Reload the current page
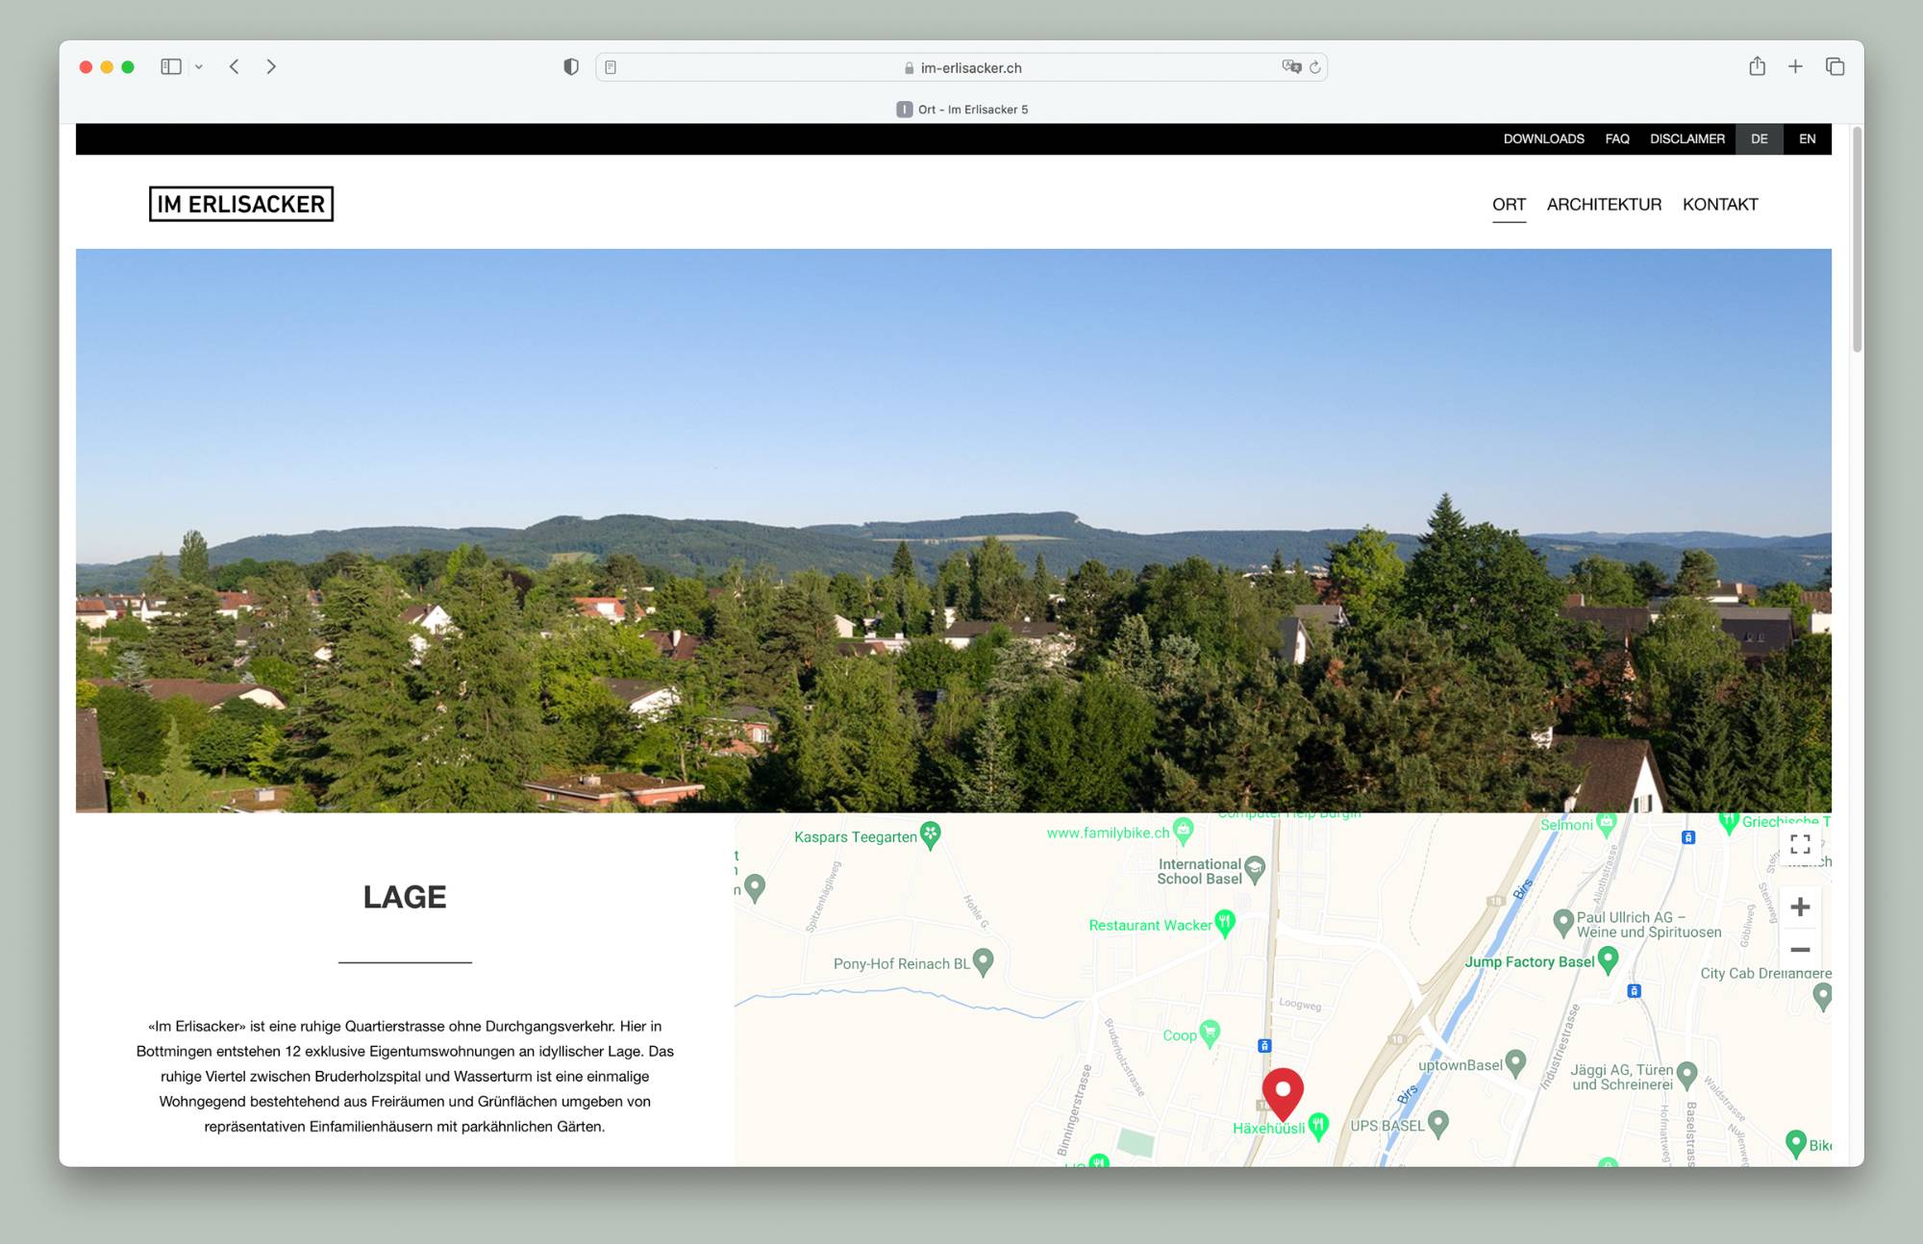Screen dimensions: 1923x1244 pos(1315,67)
